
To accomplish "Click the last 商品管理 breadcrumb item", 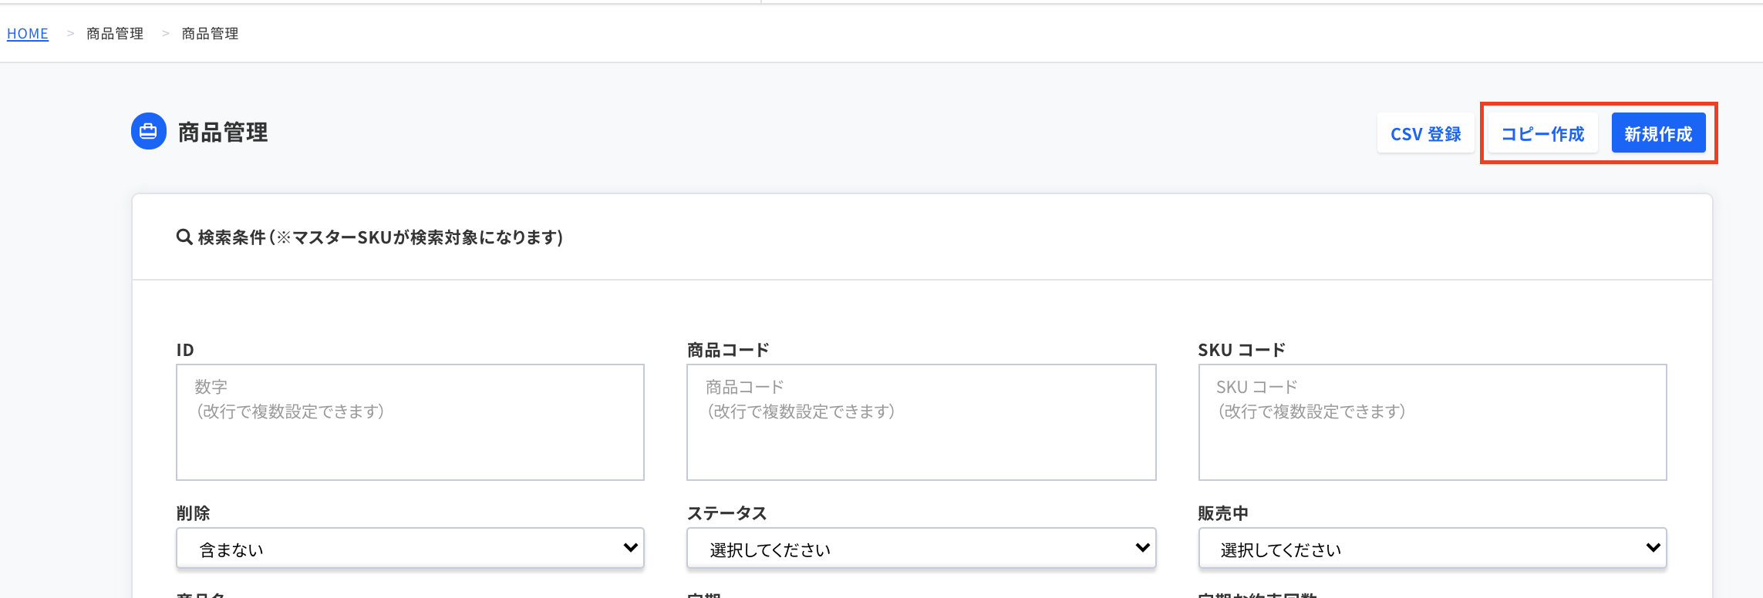I will [210, 34].
